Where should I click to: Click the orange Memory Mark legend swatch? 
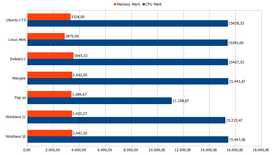[x=115, y=4]
